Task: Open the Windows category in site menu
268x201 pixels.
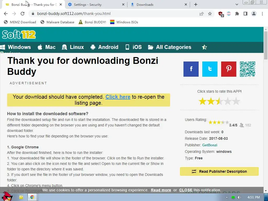Action: point(16,47)
